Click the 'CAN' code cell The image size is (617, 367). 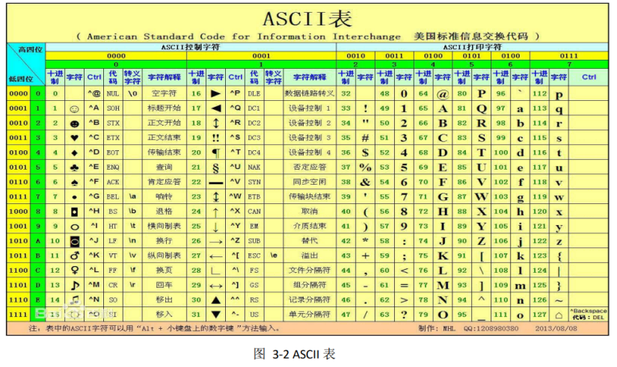pos(254,212)
